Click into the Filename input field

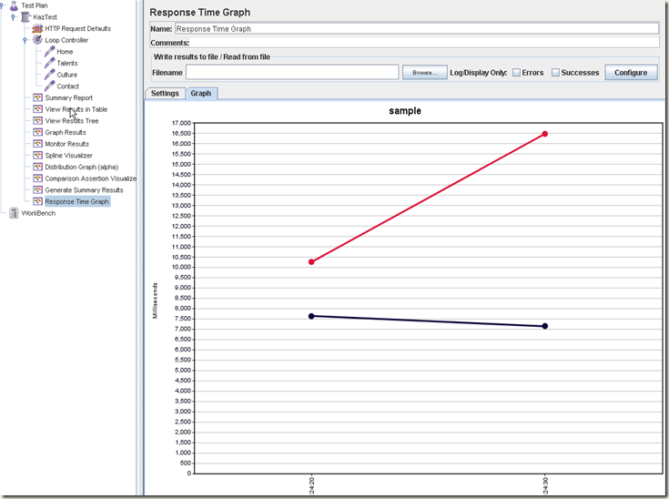click(x=291, y=72)
